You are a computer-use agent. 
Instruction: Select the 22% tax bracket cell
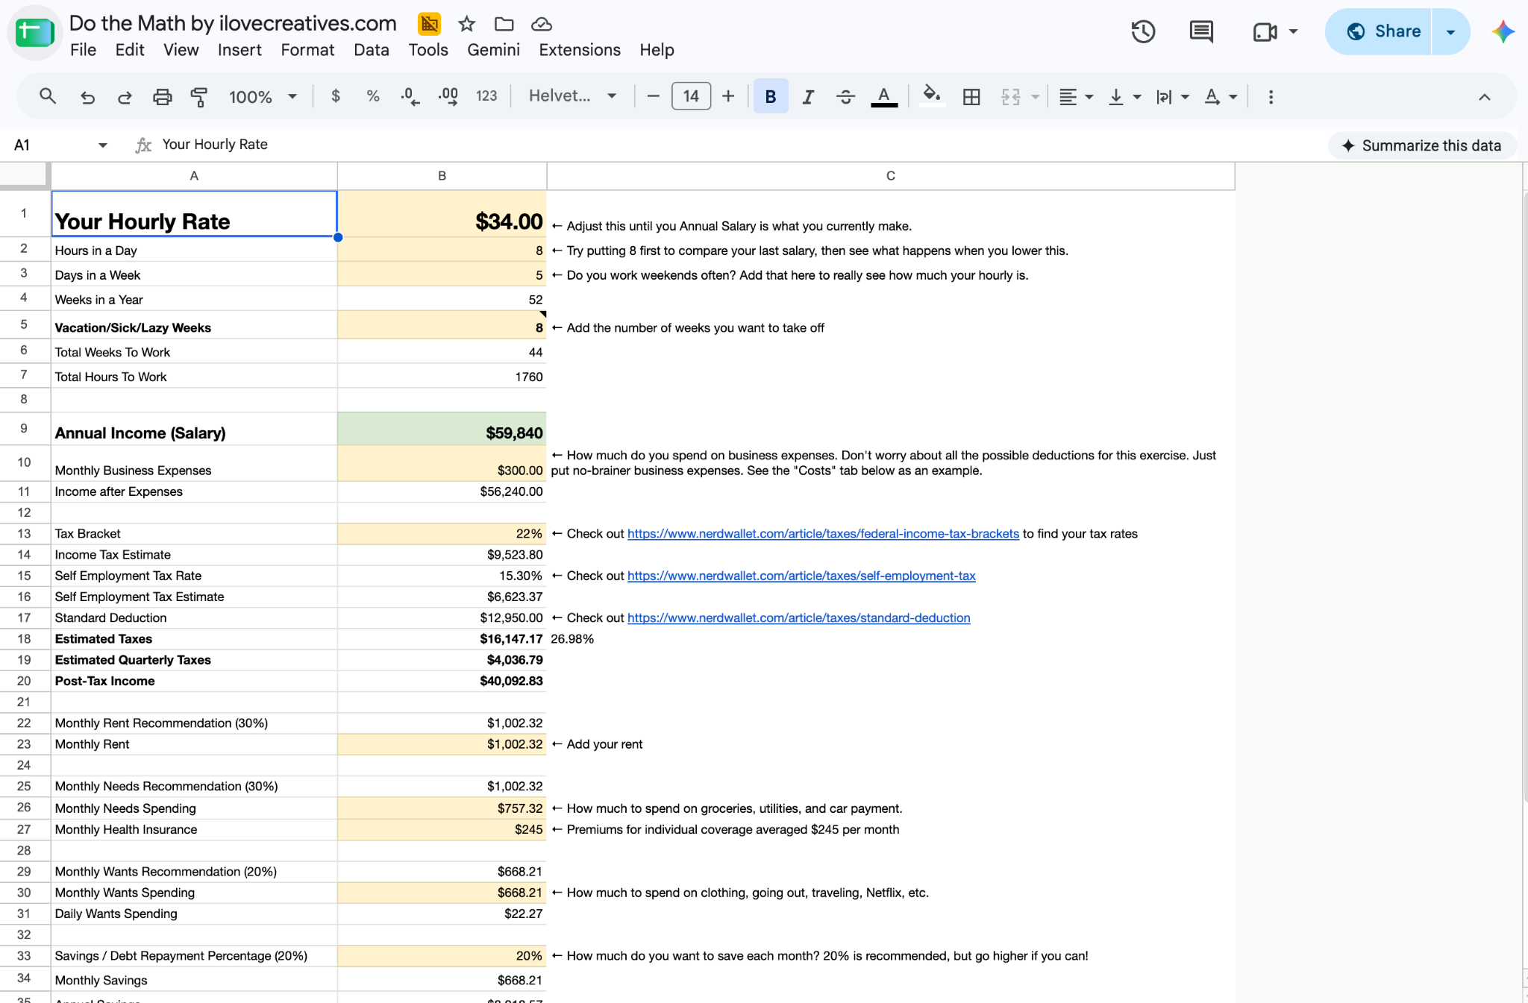pos(442,534)
